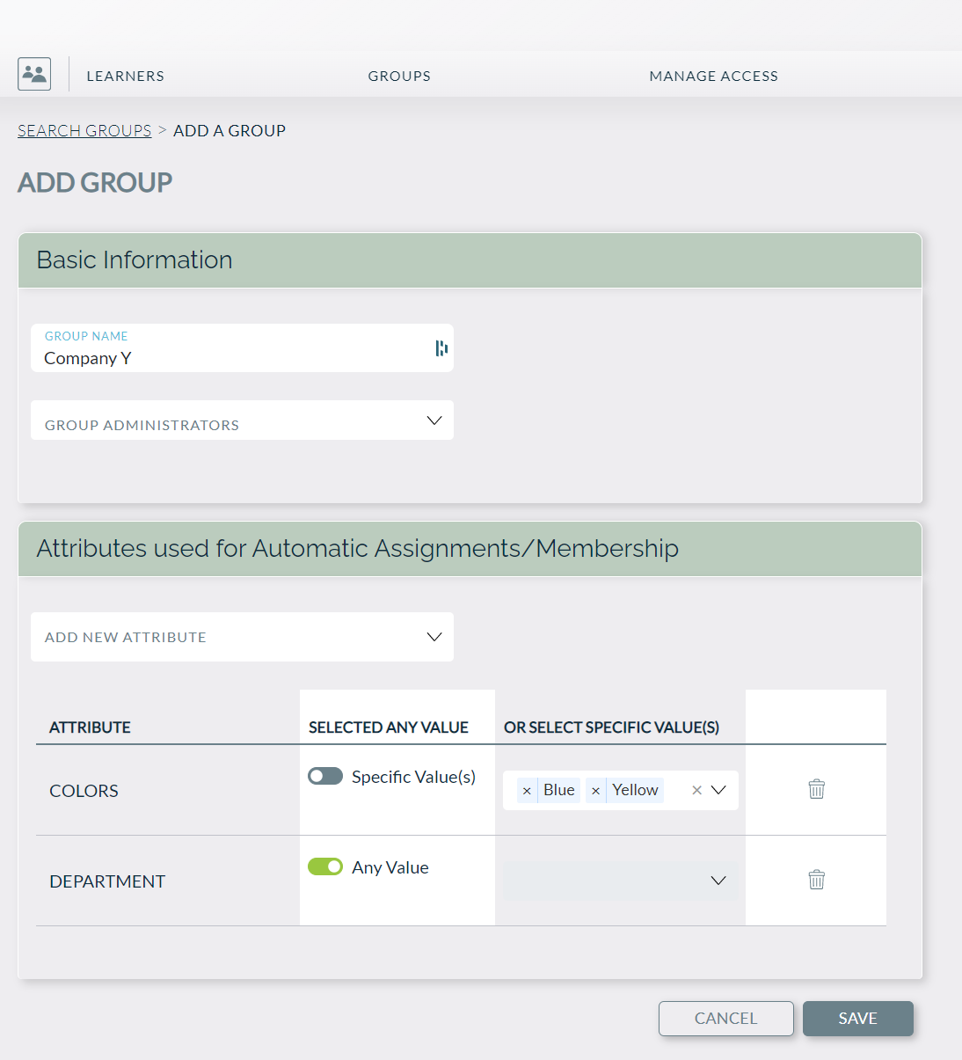Switch to the Groups tab
This screenshot has width=962, height=1060.
(x=399, y=76)
